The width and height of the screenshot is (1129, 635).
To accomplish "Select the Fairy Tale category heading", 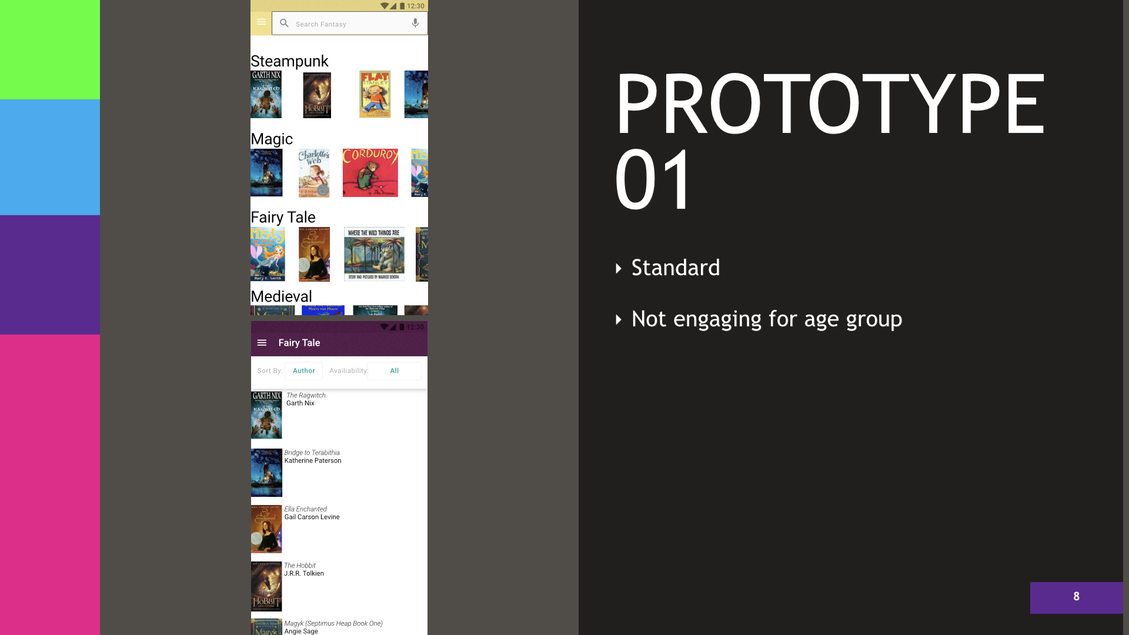I will click(283, 218).
